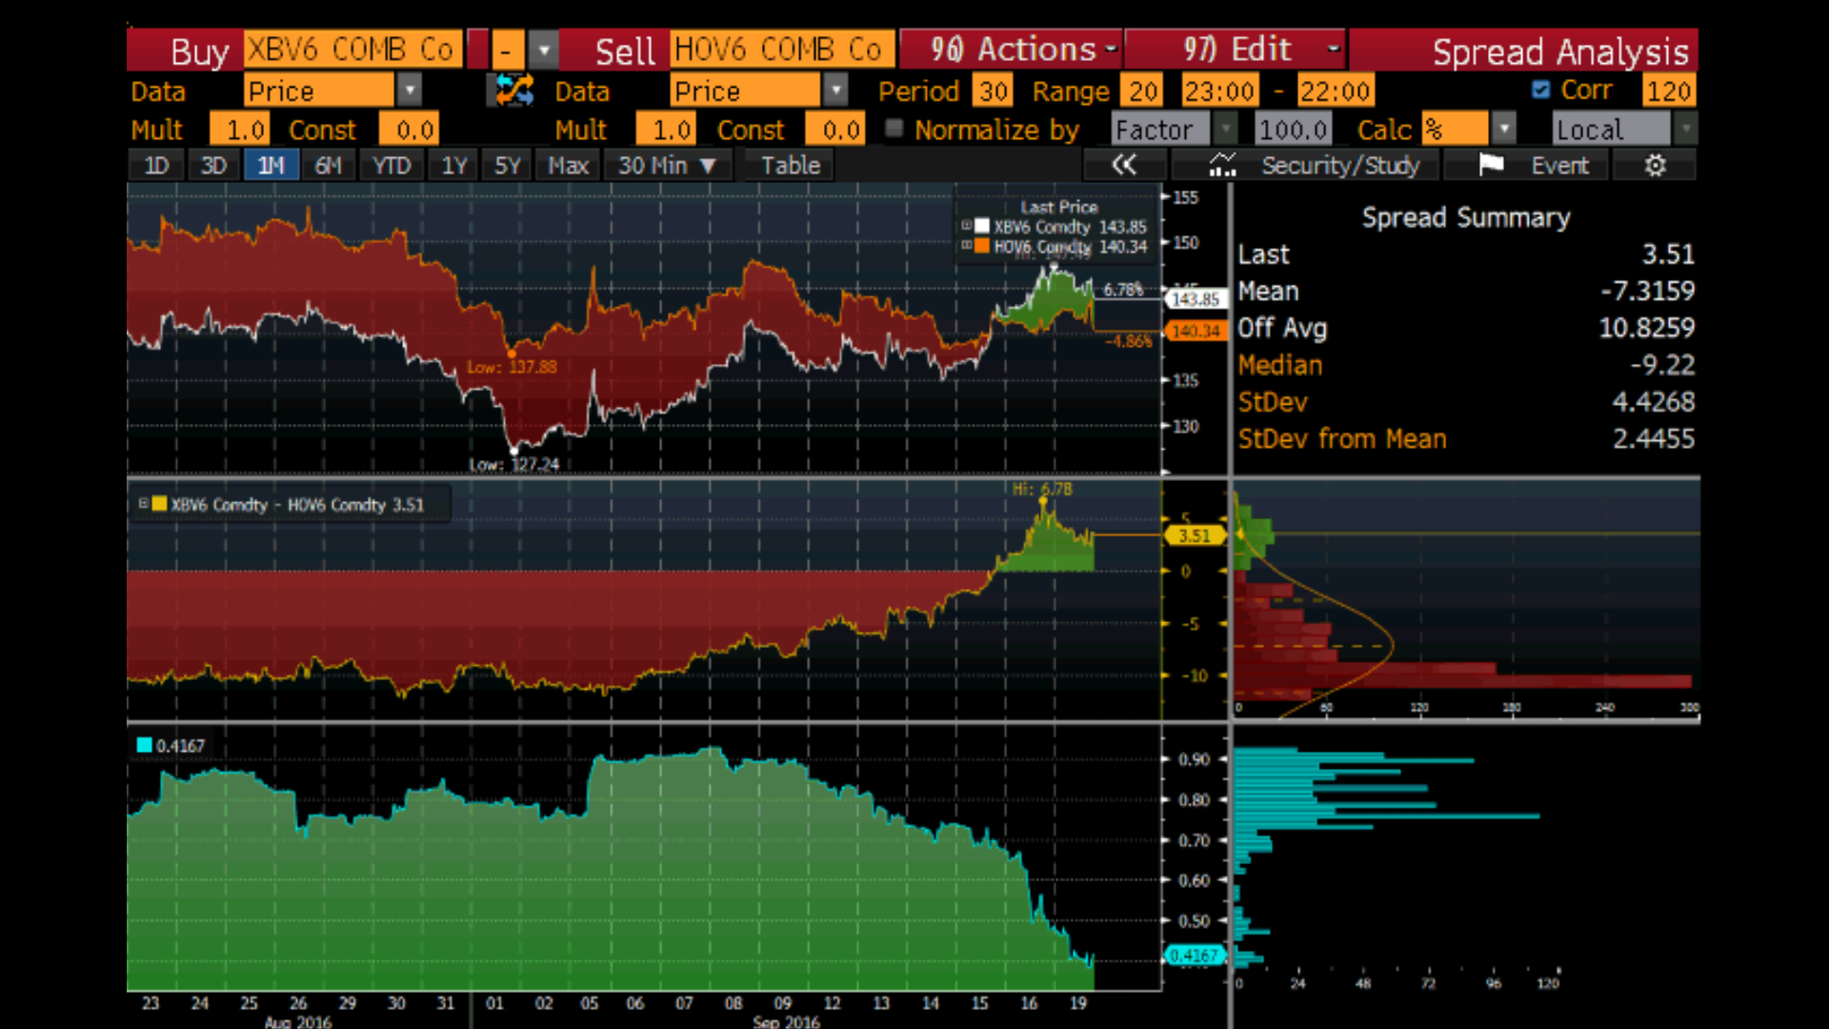Image resolution: width=1829 pixels, height=1029 pixels.
Task: Click the Sell security field HOV6 COMB
Action: pyautogui.click(x=781, y=50)
